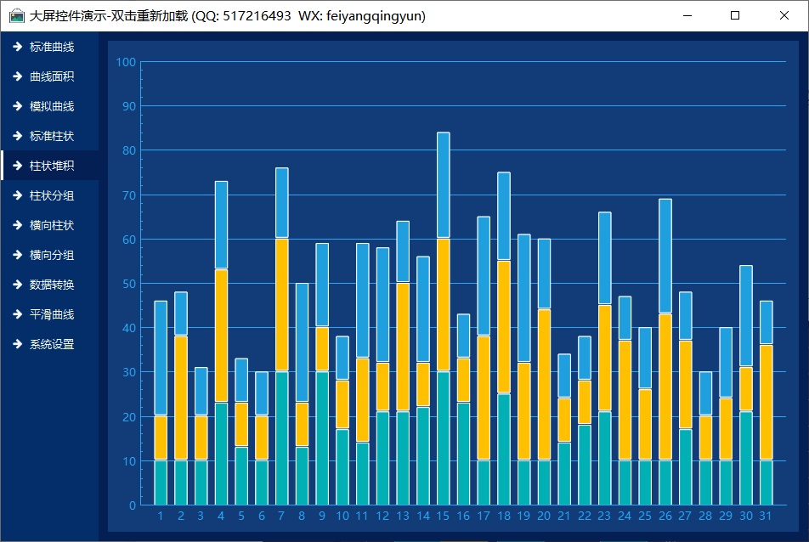Show the 平滑曲线 chart

click(51, 314)
